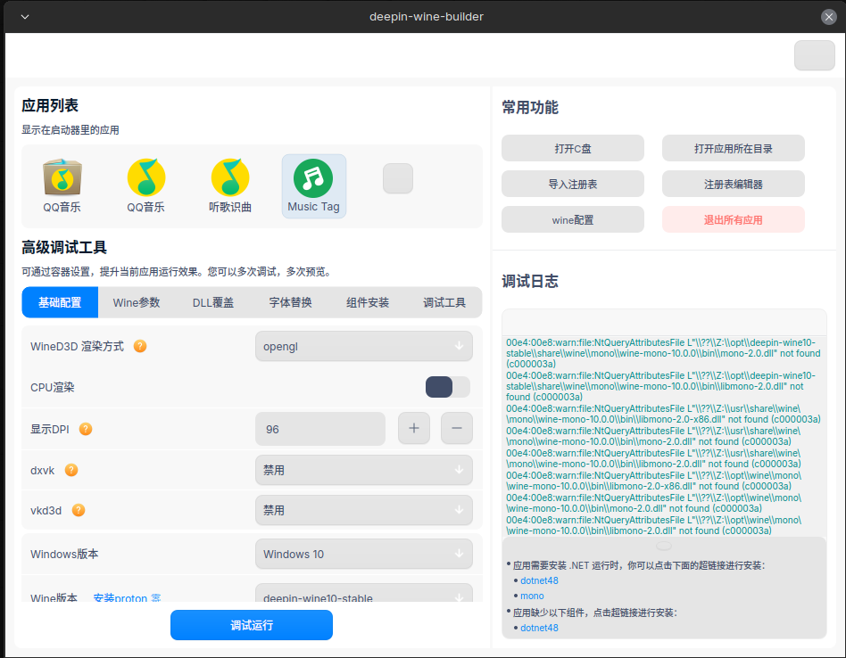Click the 打开应用所在目录 button
846x658 pixels.
[734, 148]
